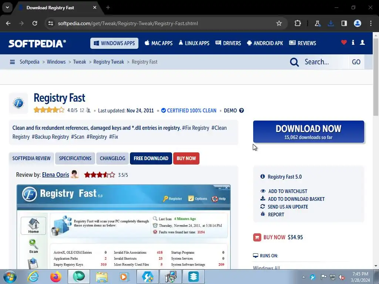
Task: Open media player taskbar icon
Action: coord(124,277)
